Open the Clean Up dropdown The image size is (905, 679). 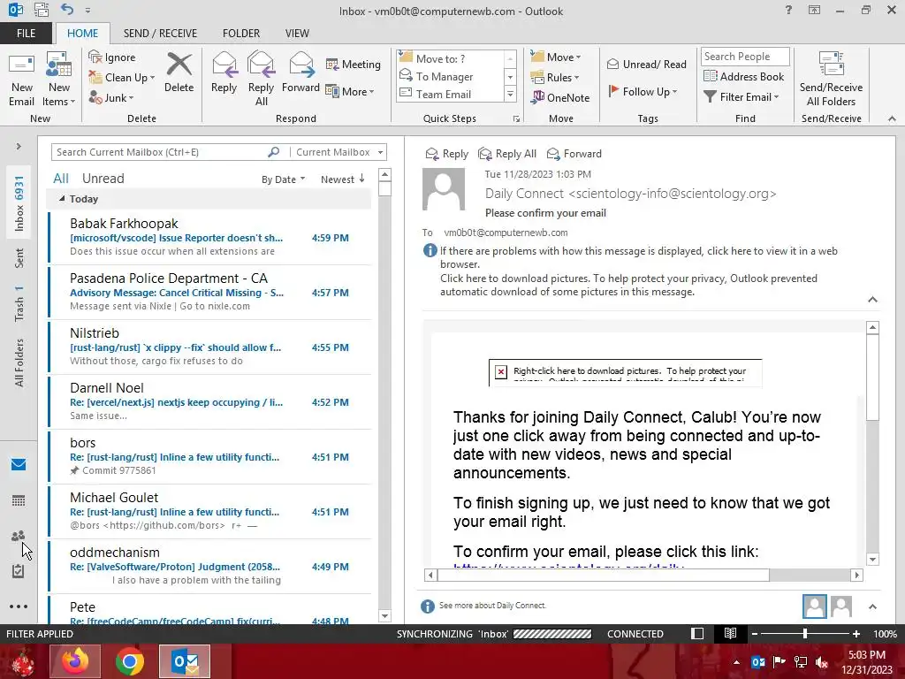[x=122, y=78]
